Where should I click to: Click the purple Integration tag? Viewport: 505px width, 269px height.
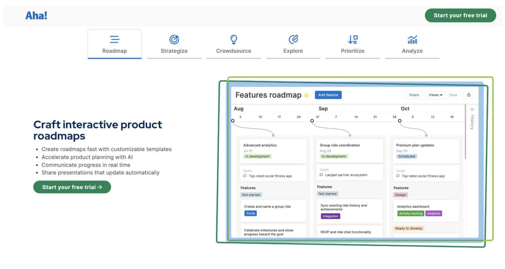[330, 216]
